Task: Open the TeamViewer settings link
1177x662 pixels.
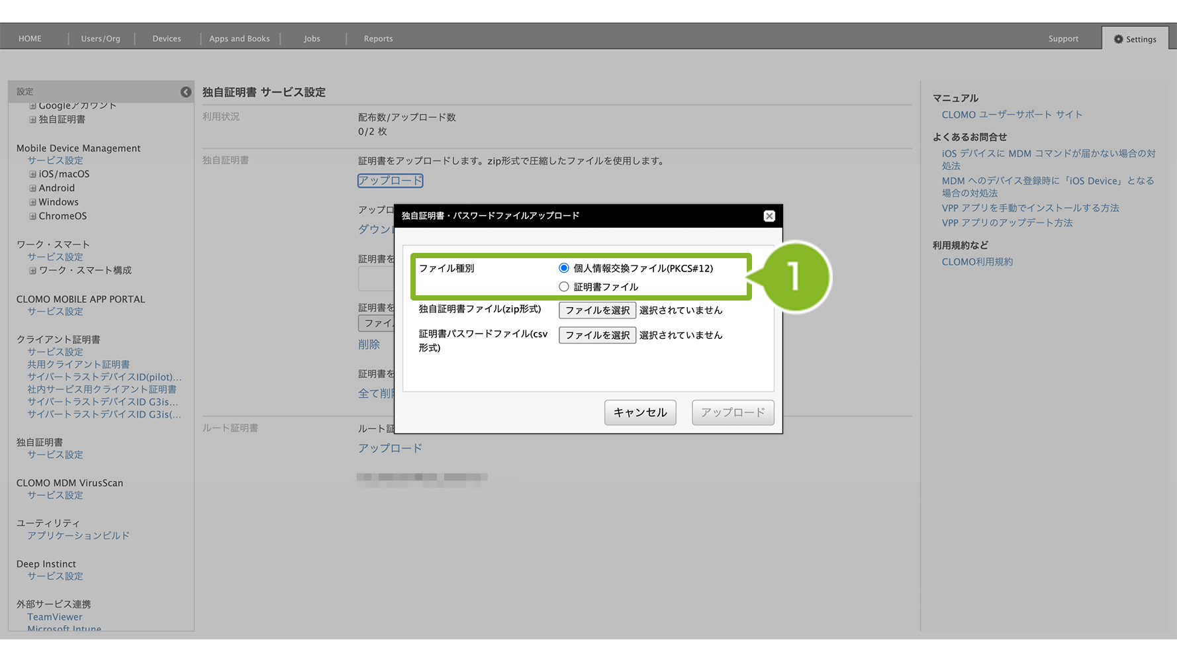Action: [x=55, y=617]
